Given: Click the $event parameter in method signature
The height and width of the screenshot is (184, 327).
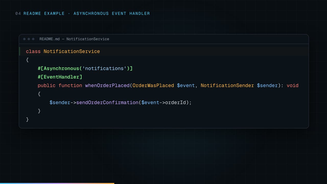Looking at the screenshot, I should coord(186,85).
